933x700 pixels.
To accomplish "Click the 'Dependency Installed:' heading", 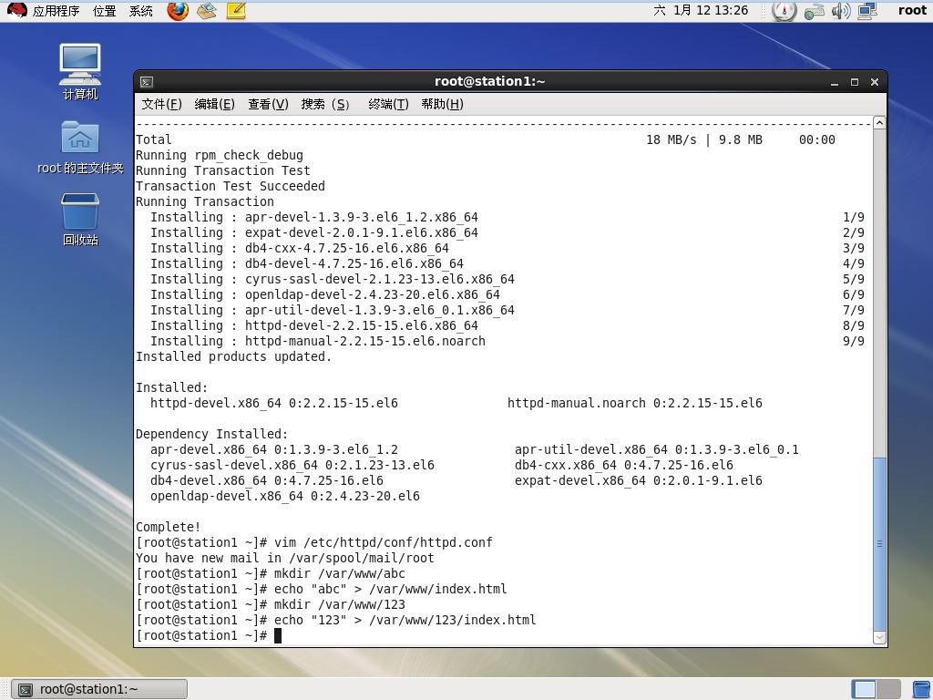I will 211,434.
